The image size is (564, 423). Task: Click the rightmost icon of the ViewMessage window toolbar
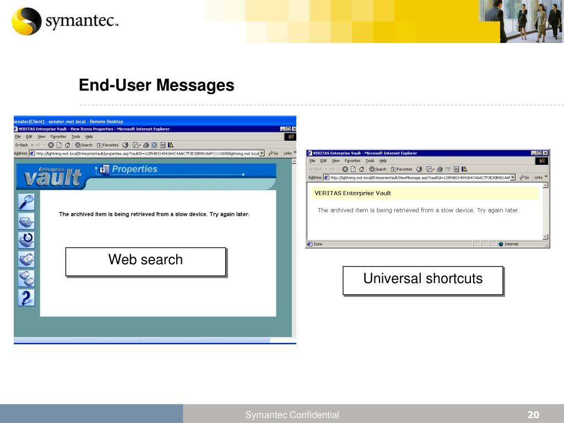tap(464, 169)
